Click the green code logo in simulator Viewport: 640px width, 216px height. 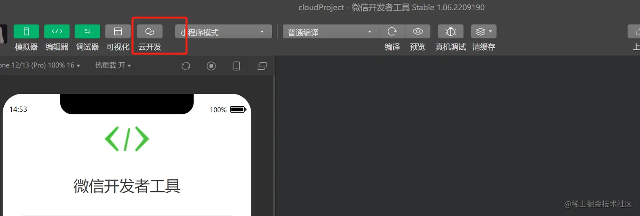click(x=127, y=138)
